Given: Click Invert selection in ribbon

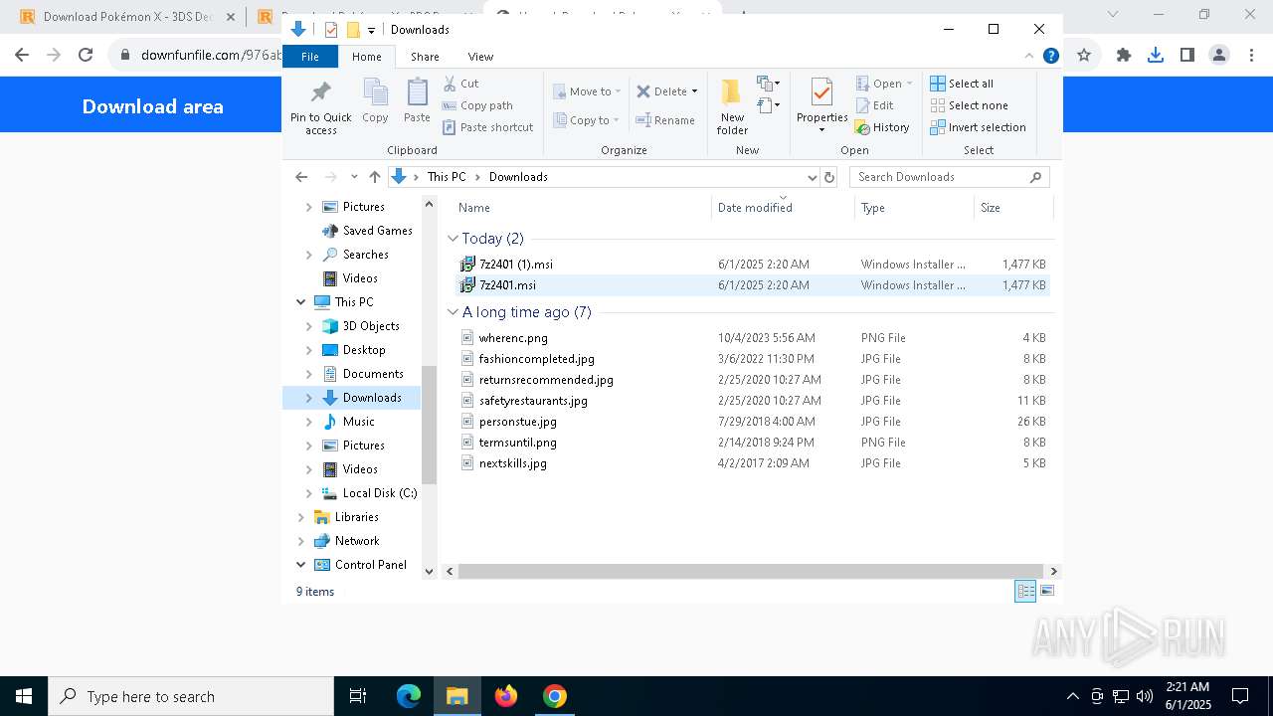Looking at the screenshot, I should click(978, 127).
